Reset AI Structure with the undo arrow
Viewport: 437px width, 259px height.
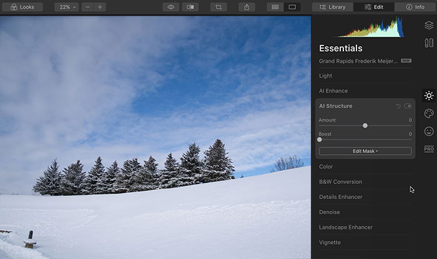point(398,106)
